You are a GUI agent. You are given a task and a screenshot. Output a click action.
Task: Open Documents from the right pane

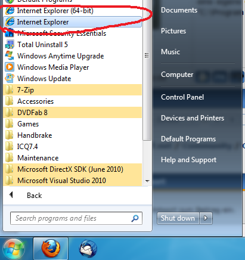(179, 10)
